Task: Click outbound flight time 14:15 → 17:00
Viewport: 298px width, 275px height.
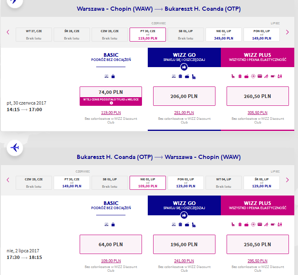Action: click(24, 110)
